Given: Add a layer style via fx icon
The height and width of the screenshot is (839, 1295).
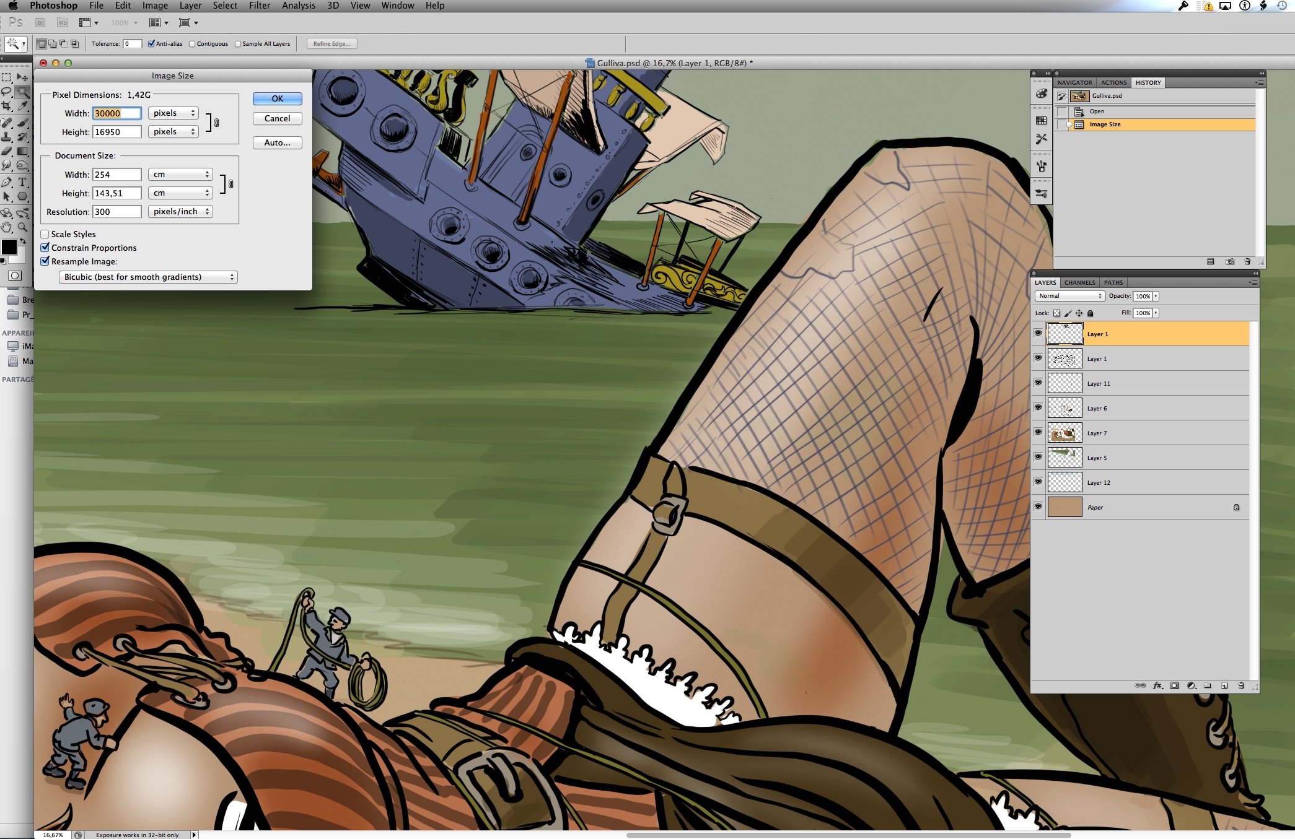Looking at the screenshot, I should click(1157, 685).
